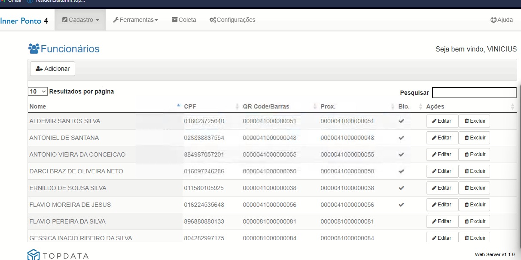
Task: Click the Inner Ponto 4 brand logo
Action: 24,21
